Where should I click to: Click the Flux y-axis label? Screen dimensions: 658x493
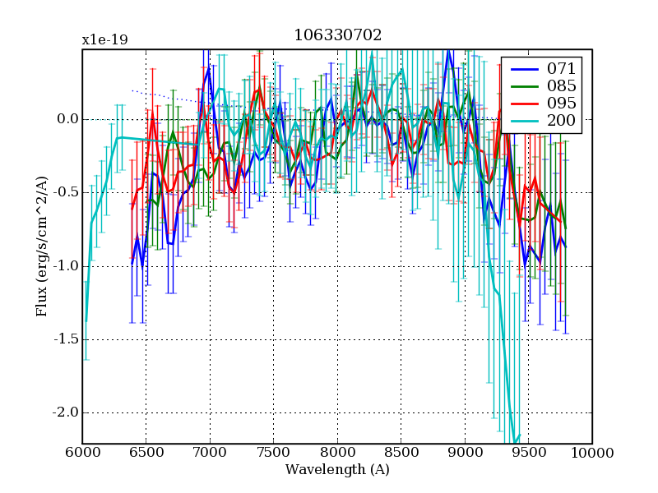tap(41, 246)
